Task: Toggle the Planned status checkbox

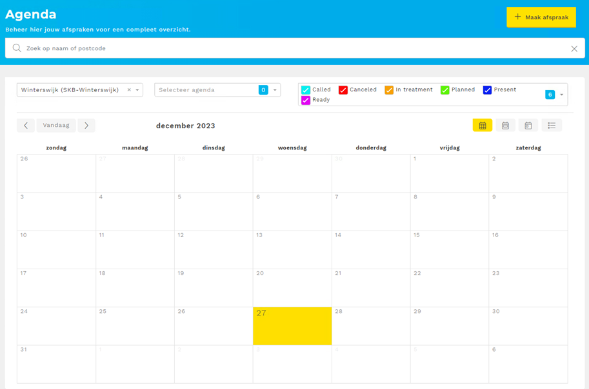Action: click(x=444, y=90)
